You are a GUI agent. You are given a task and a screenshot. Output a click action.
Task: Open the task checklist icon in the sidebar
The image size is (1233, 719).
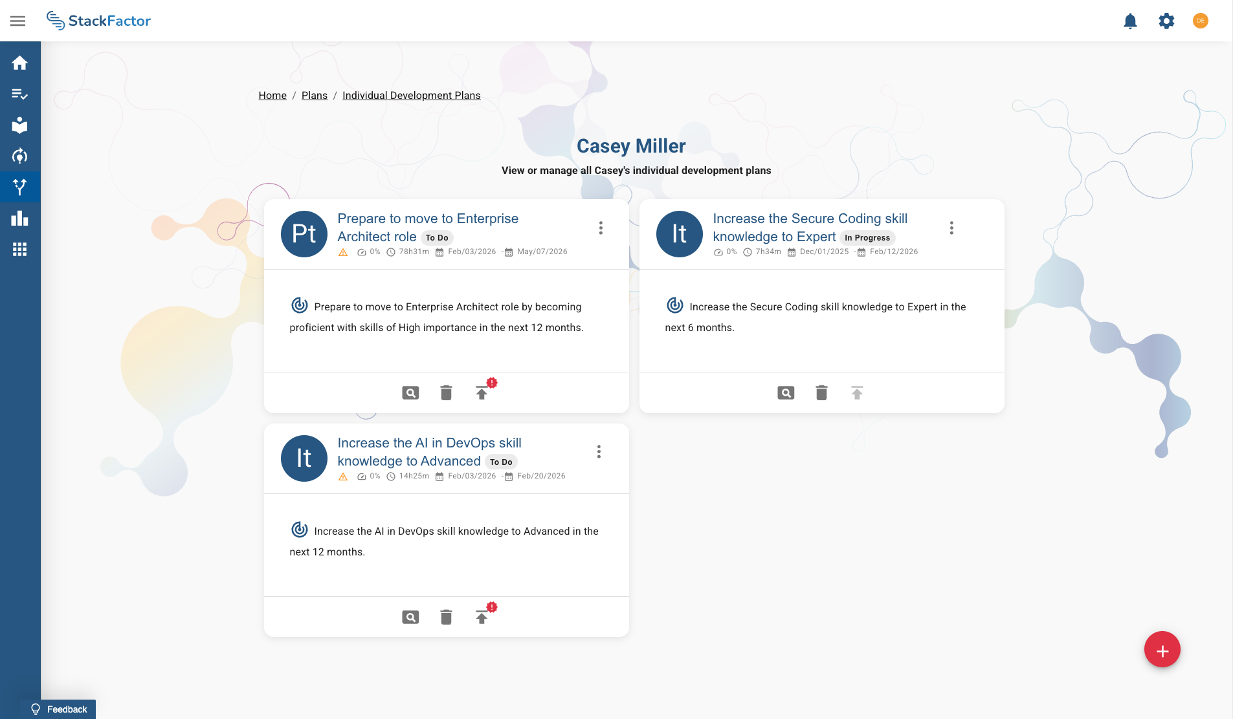coord(20,94)
